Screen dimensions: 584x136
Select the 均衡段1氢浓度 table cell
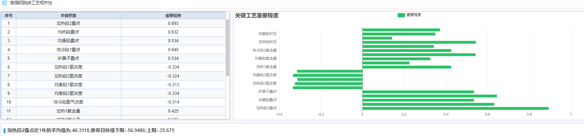68,85
